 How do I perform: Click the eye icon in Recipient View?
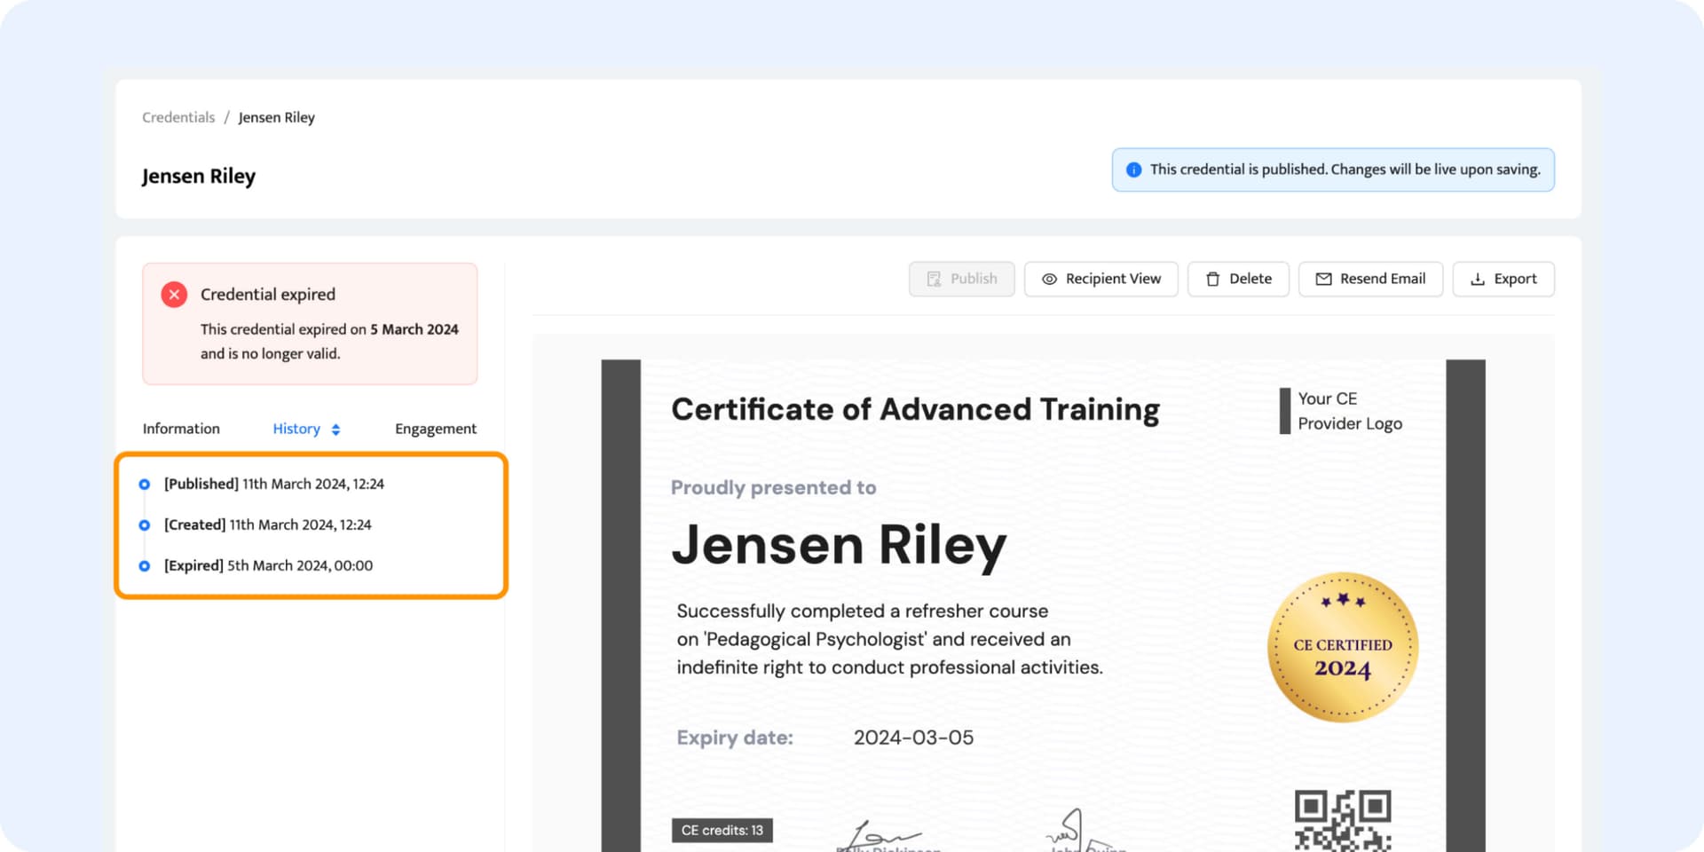pyautogui.click(x=1049, y=279)
